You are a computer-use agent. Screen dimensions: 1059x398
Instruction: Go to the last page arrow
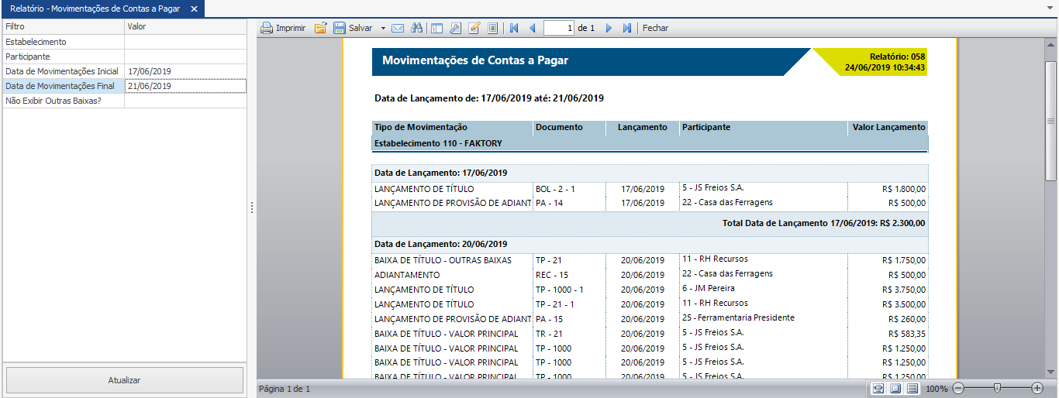click(x=627, y=28)
